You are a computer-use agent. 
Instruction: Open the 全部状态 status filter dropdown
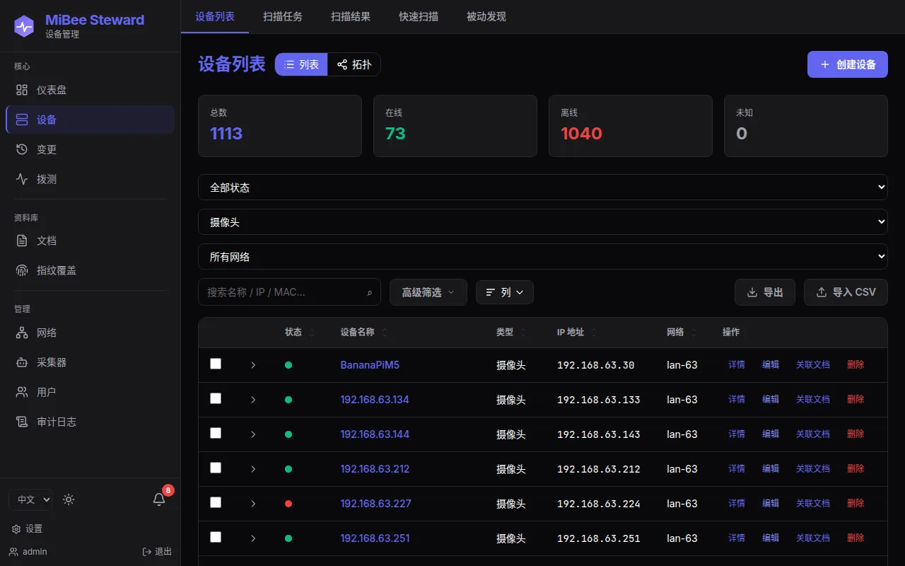[543, 187]
